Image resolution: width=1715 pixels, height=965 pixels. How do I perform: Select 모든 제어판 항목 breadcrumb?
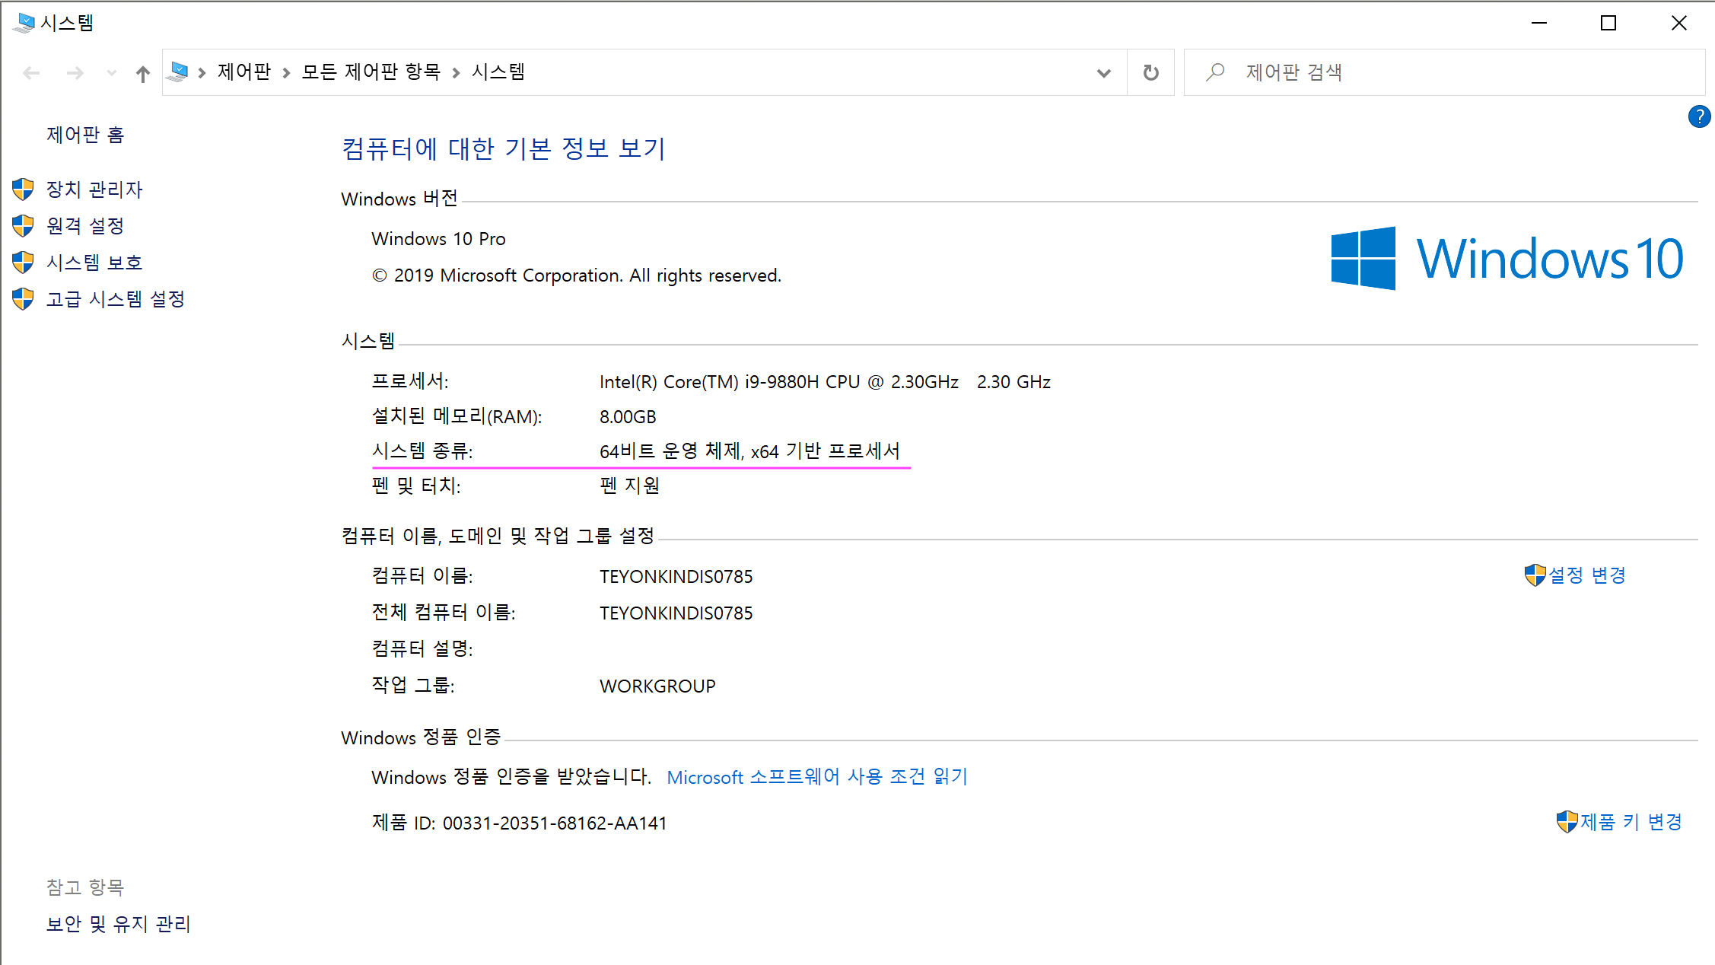pyautogui.click(x=371, y=72)
